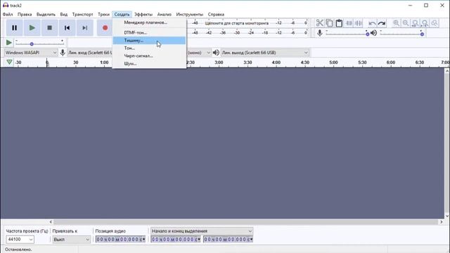Choose 'Тишину...' menu entry
The image size is (450, 253).
pos(149,41)
